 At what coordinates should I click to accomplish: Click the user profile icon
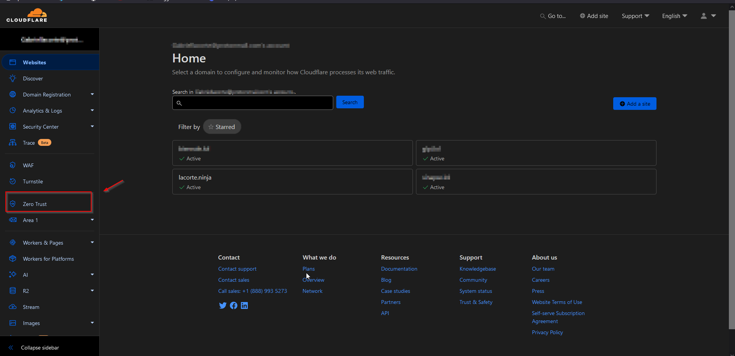pyautogui.click(x=704, y=16)
